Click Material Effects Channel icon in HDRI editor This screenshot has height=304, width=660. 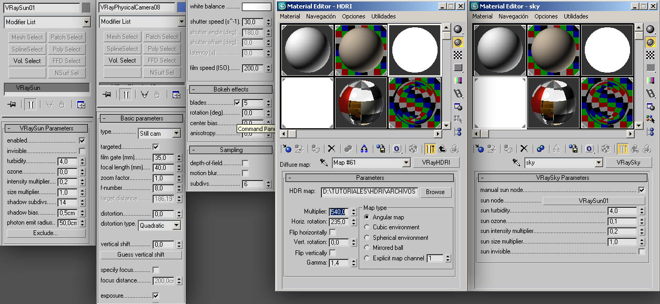tap(397, 149)
